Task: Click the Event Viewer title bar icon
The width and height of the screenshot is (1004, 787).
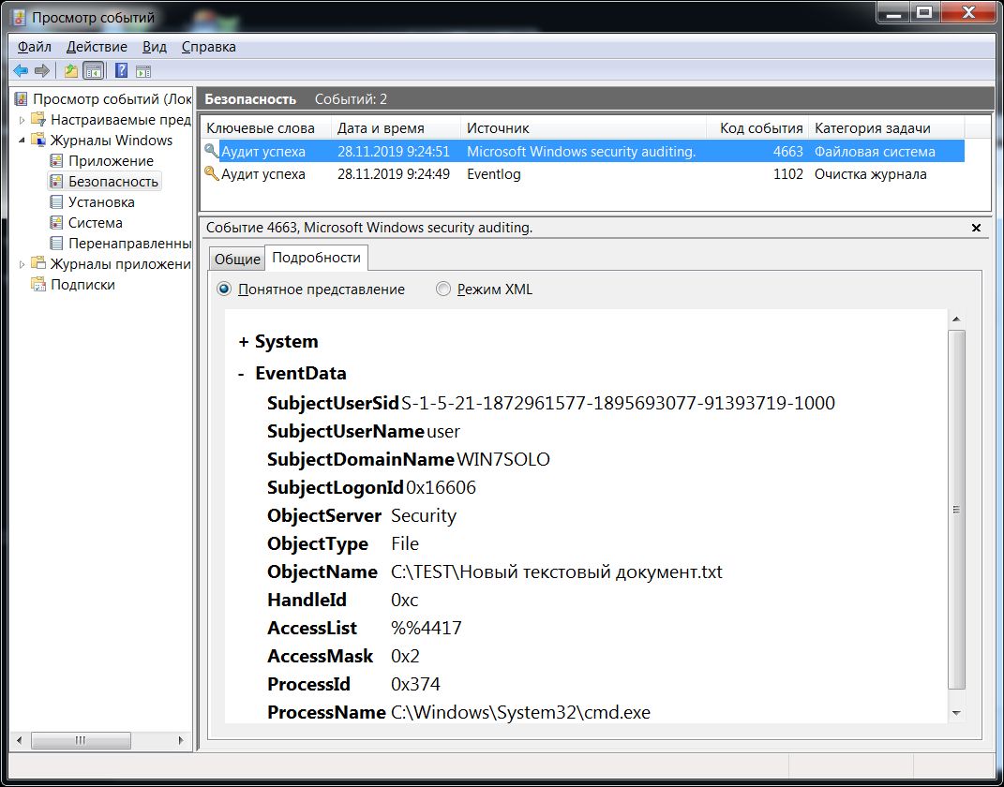Action: tap(19, 17)
